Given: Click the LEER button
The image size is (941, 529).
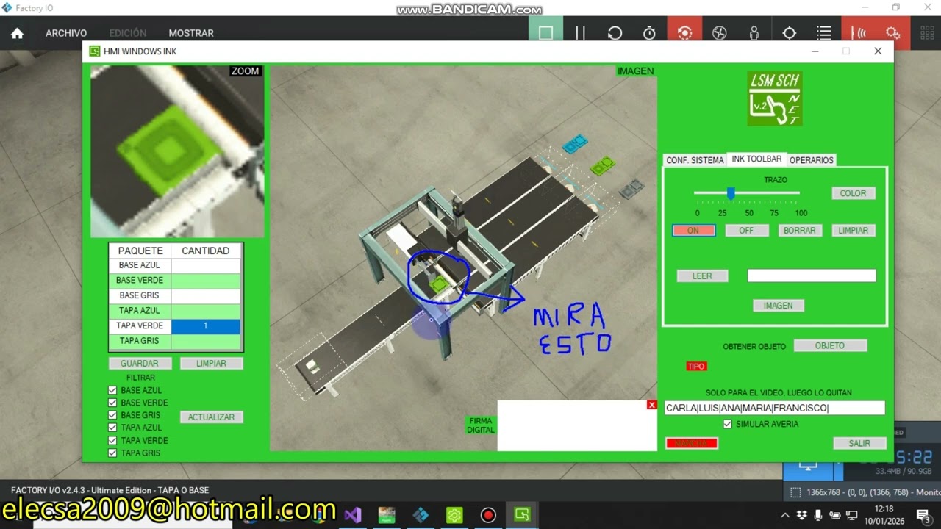Looking at the screenshot, I should point(702,276).
